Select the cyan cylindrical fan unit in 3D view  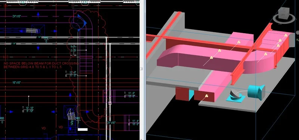[256, 92]
